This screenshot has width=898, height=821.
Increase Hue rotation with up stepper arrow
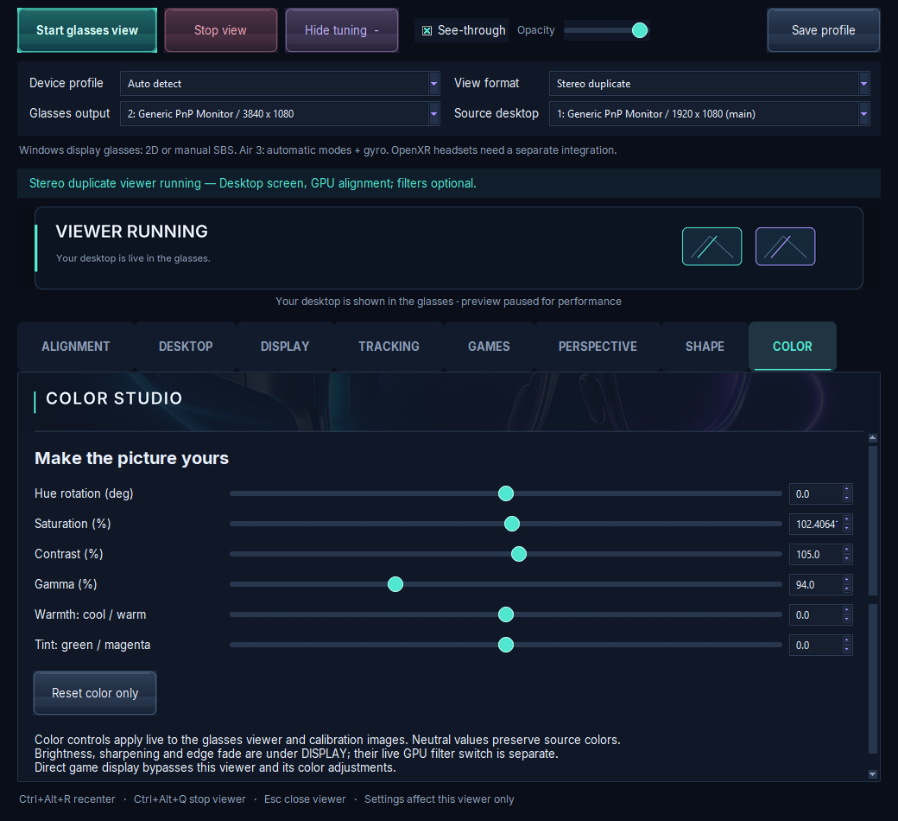click(x=847, y=489)
